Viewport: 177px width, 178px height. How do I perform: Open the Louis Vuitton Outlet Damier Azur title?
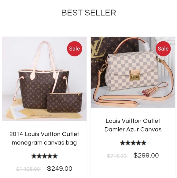133,125
